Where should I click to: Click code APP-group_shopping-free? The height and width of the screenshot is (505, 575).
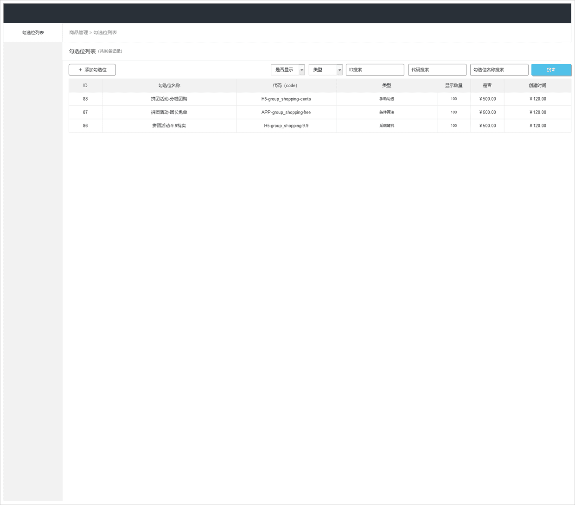point(286,112)
